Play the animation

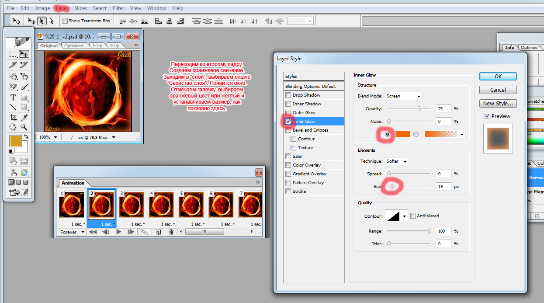(118, 232)
